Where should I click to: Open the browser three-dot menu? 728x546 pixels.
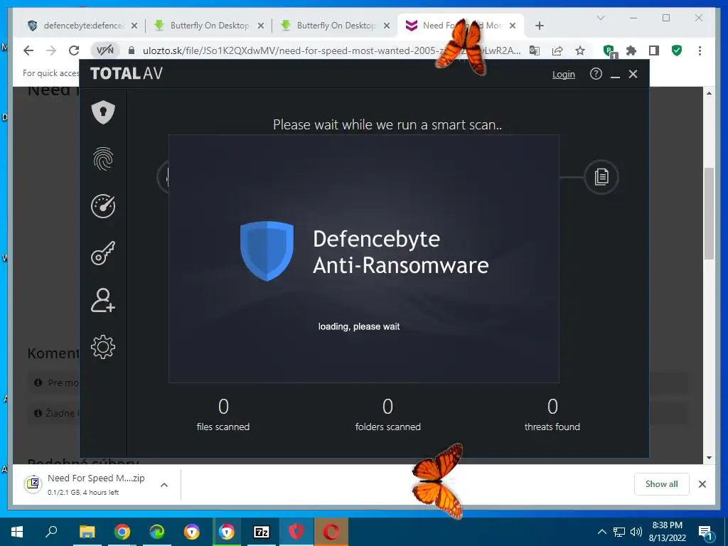click(x=700, y=50)
